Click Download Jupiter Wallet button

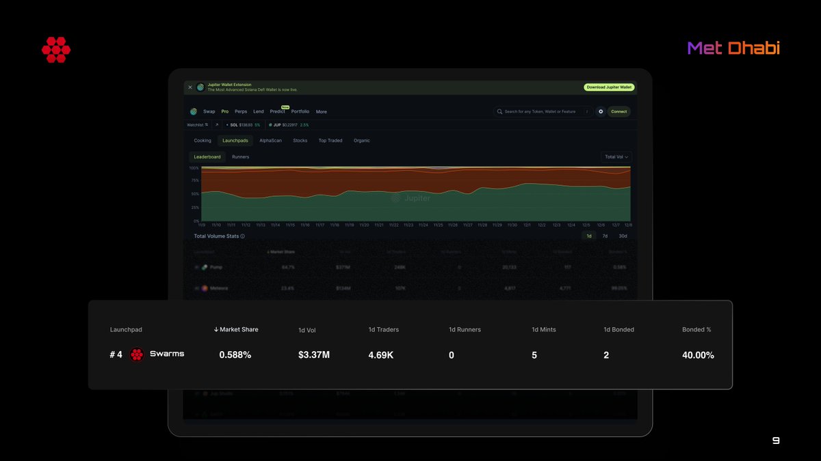609,87
